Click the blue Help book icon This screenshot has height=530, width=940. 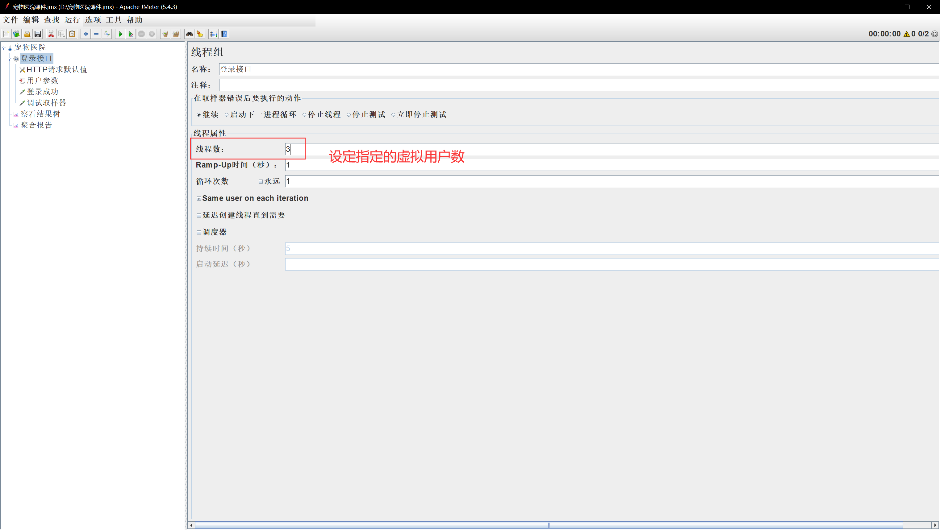coord(224,34)
